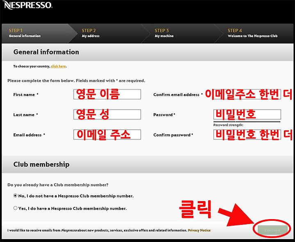Select 'Yes, I do have' membership radio
Viewport: 295px width, 242px height.
15,208
